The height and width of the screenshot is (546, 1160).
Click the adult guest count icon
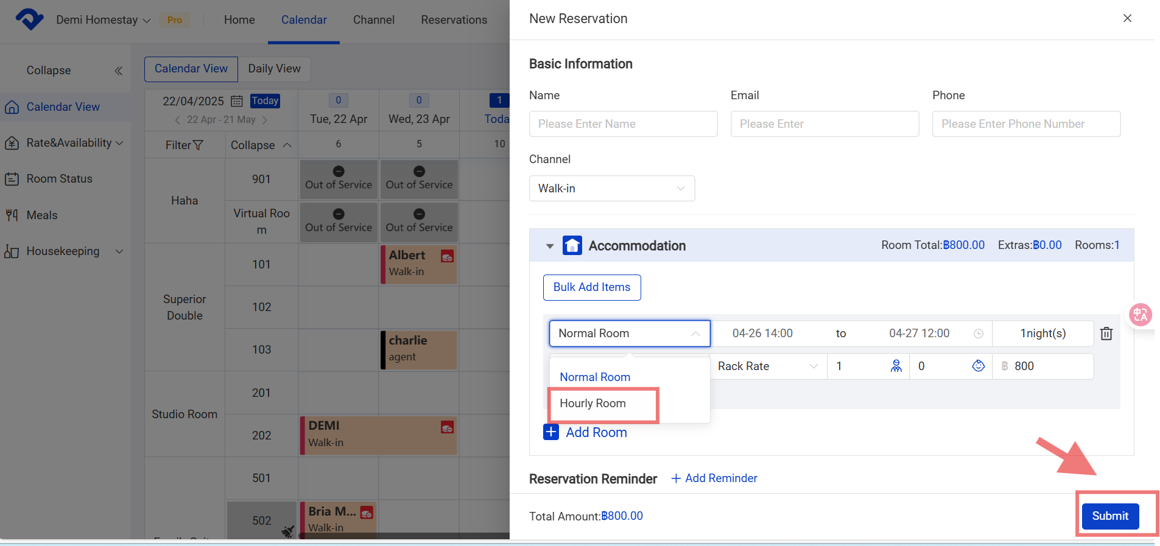coord(896,366)
